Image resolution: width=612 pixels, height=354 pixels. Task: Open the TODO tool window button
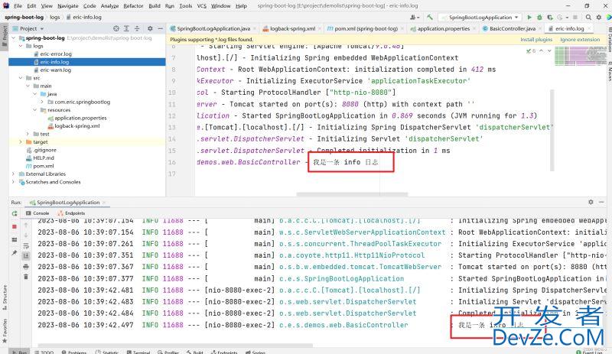point(44,352)
